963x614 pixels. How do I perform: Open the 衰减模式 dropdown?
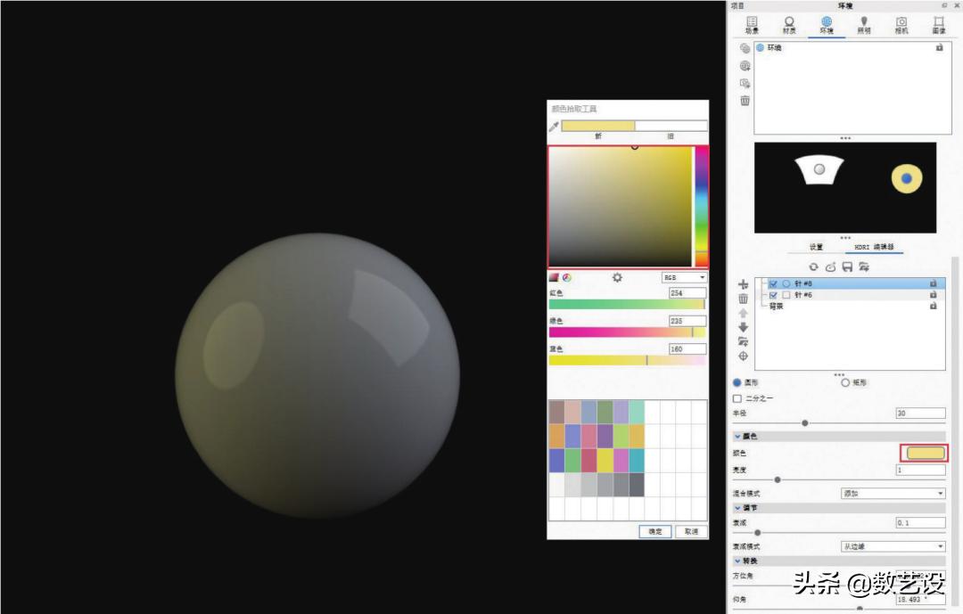point(893,546)
